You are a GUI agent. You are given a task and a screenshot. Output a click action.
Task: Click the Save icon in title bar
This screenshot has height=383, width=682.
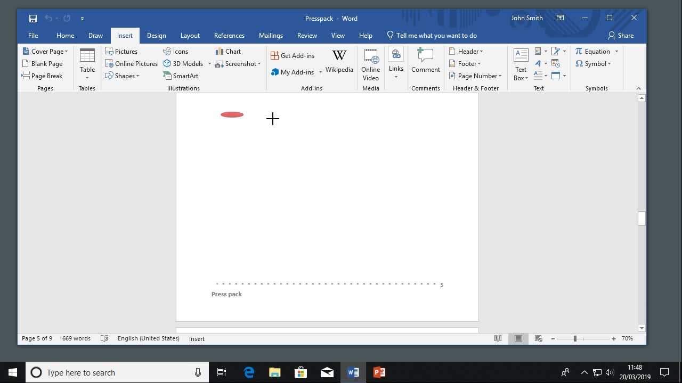click(33, 18)
